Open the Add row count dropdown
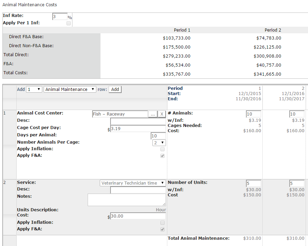Screen dimensions: 308x246 click(x=34, y=90)
